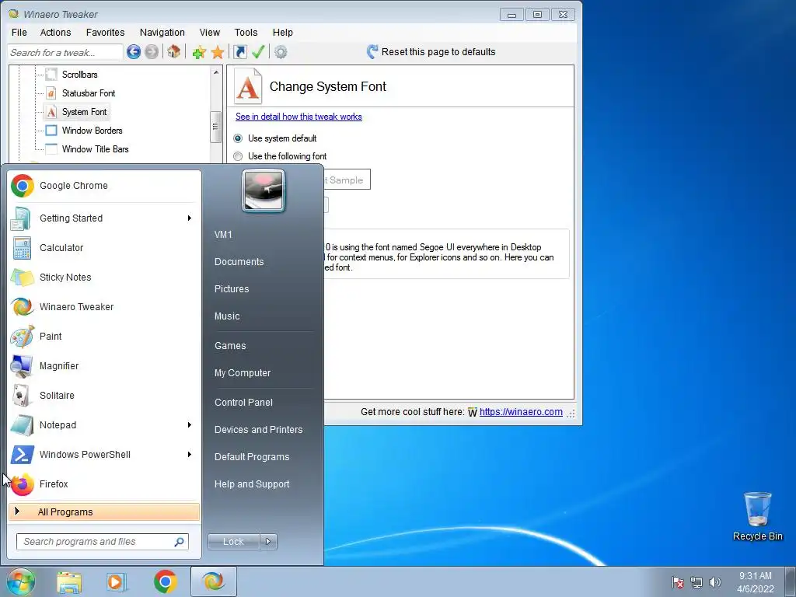Select Scrollbars in the tweak tree
This screenshot has width=796, height=597.
click(80, 75)
